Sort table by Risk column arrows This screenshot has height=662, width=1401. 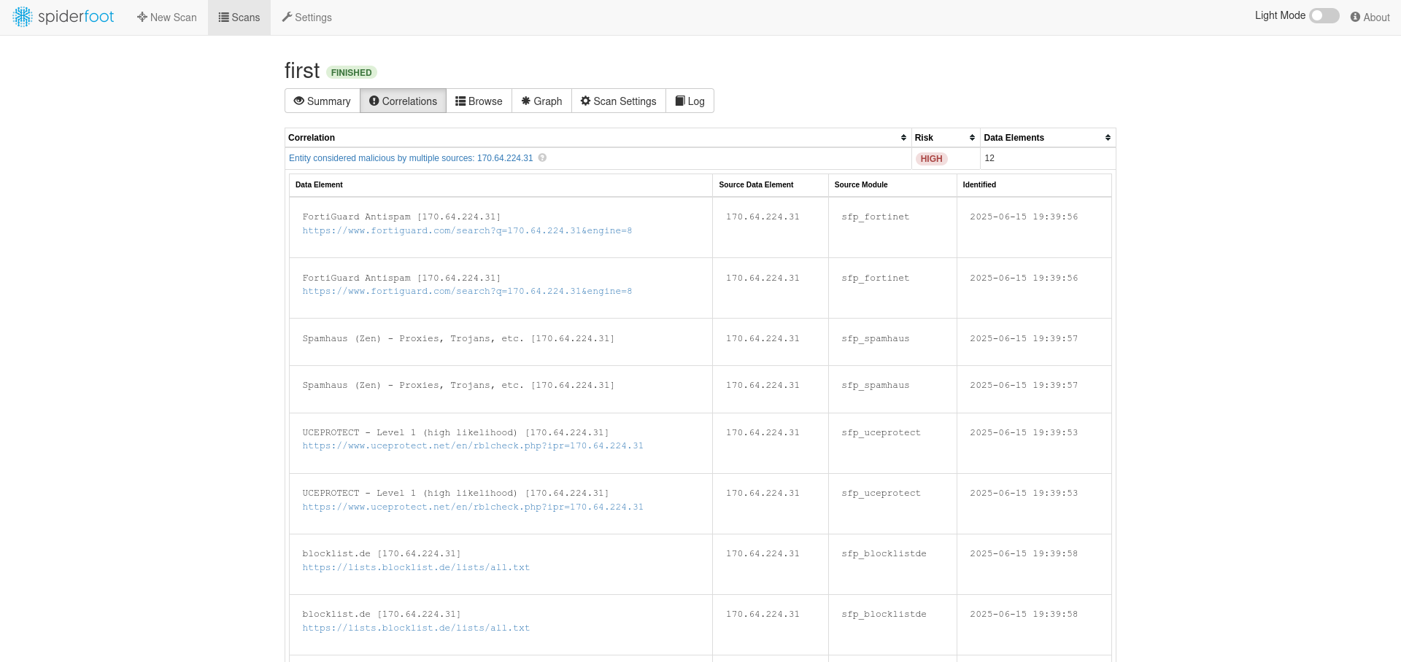pyautogui.click(x=972, y=138)
